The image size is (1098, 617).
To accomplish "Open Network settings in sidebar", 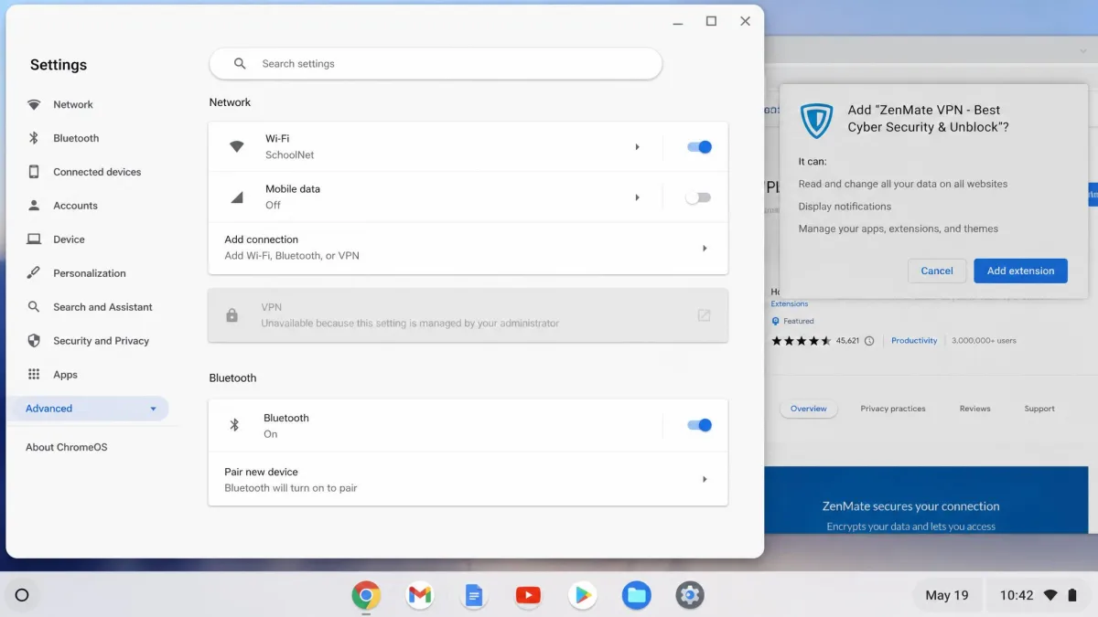I will click(73, 104).
